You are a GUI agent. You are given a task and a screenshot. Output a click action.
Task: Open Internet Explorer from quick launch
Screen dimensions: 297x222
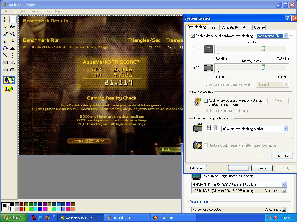[41, 218]
